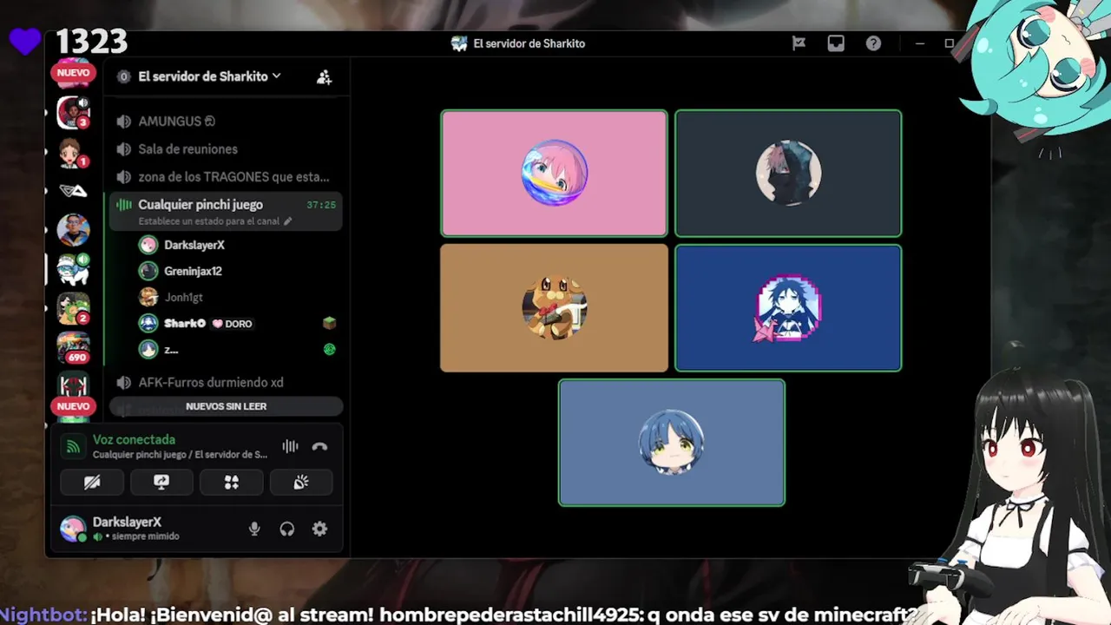Click the top NUEVO unread pill
The image size is (1111, 625).
coord(74,73)
